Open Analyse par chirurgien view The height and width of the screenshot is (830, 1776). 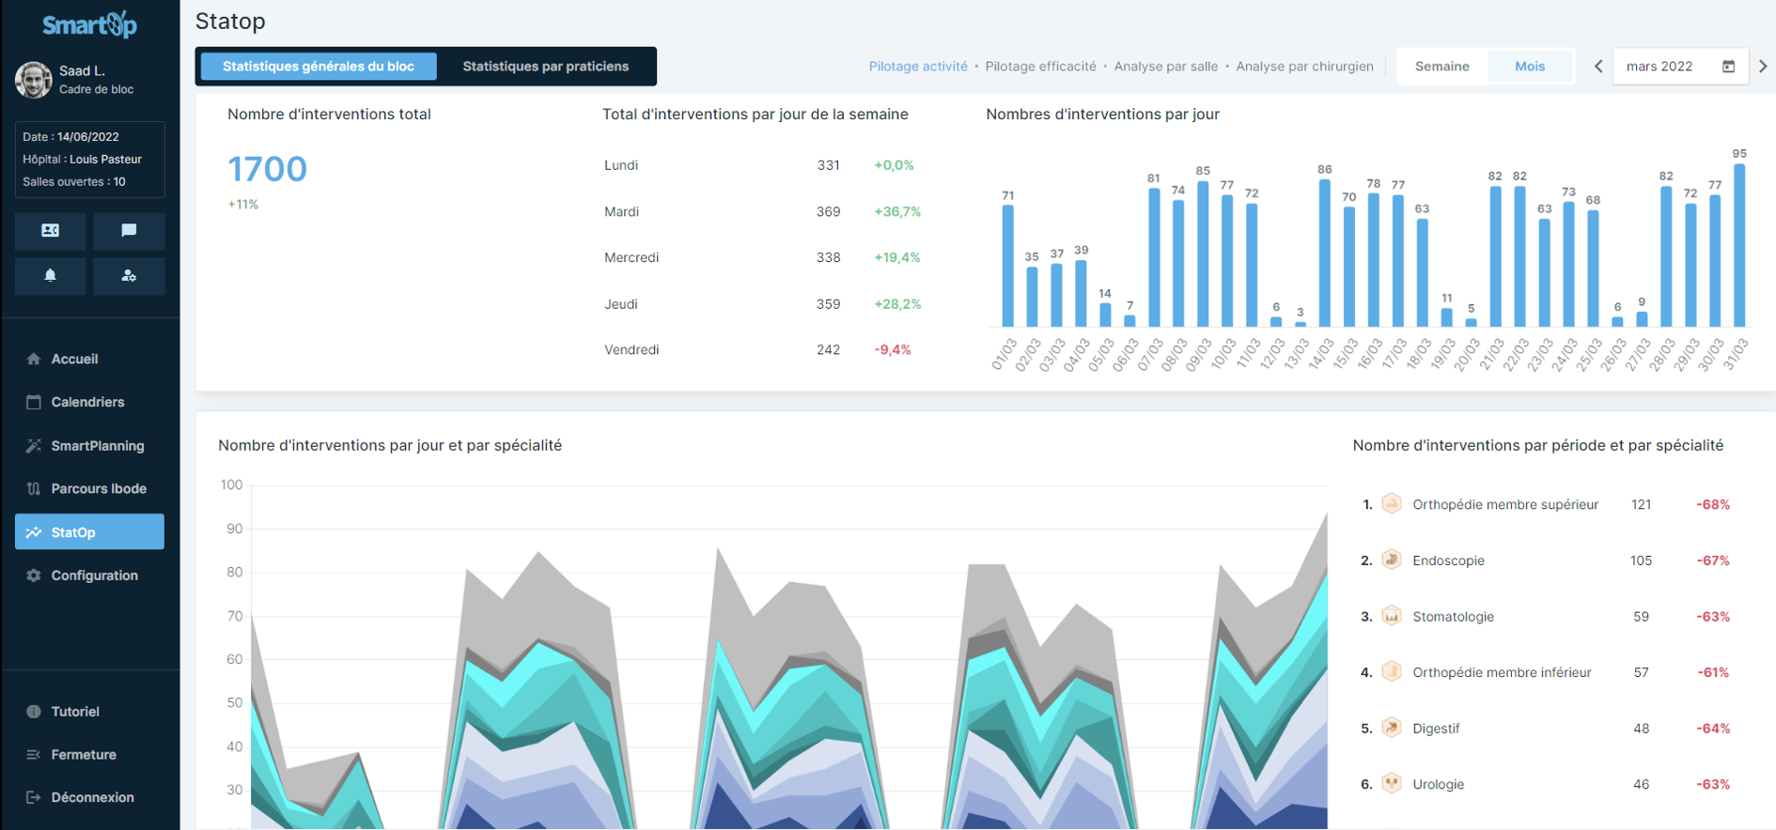1304,67
